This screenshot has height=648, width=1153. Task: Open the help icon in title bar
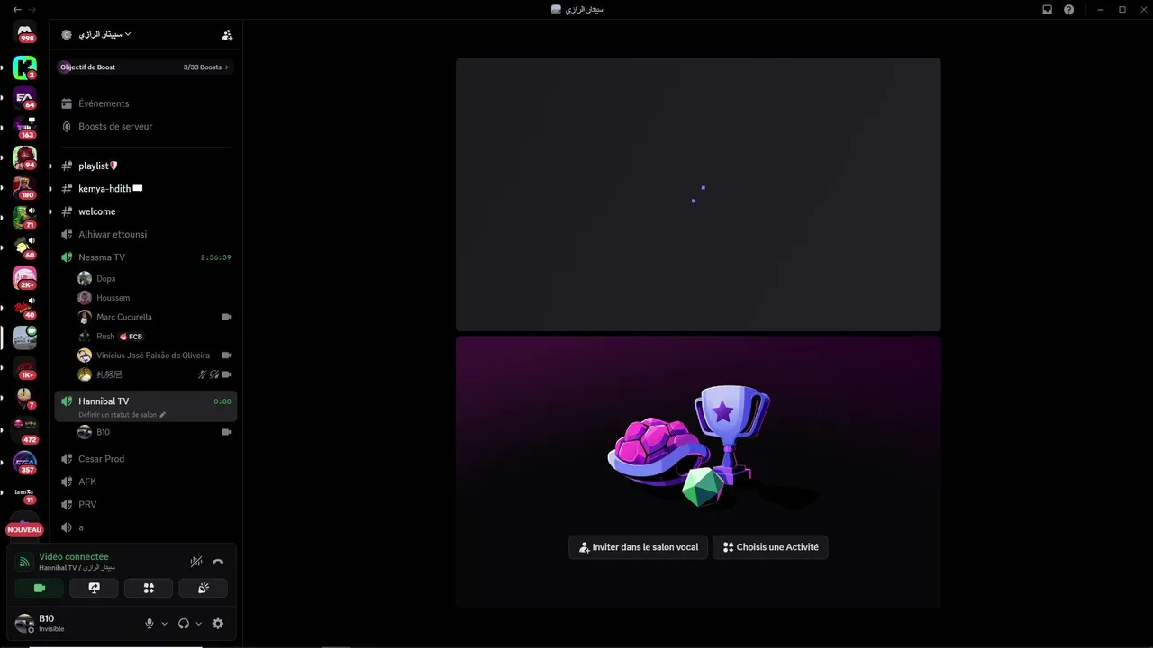1068,9
